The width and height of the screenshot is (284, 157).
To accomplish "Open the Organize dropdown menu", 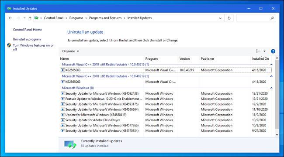I will [x=70, y=51].
